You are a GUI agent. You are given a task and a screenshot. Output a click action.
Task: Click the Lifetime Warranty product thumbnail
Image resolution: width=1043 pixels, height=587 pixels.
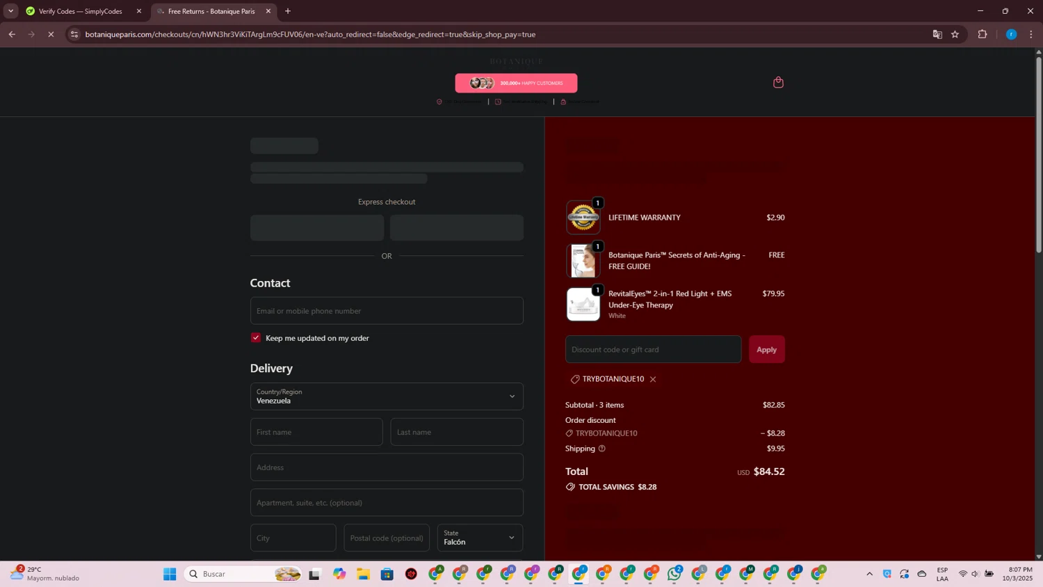tap(583, 218)
